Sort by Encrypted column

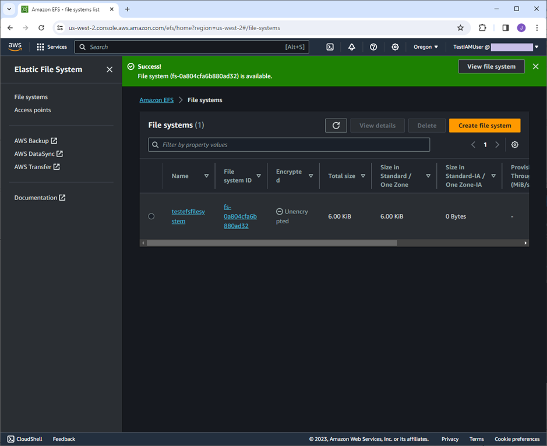click(x=311, y=176)
